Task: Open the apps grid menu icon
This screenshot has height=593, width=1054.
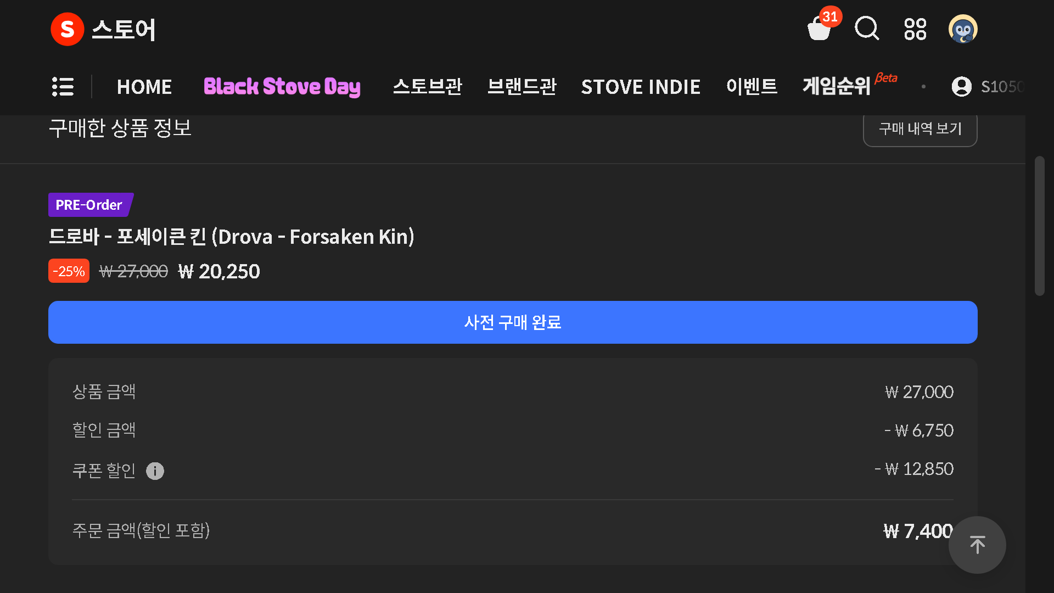Action: [x=915, y=29]
